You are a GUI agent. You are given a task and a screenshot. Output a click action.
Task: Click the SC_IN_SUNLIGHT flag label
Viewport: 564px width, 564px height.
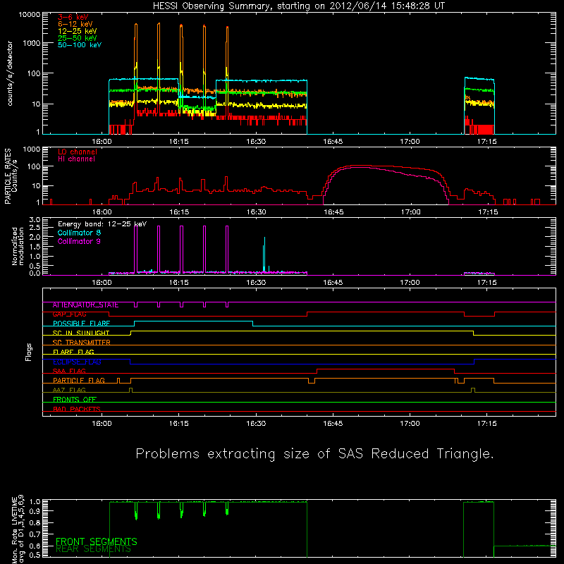(x=81, y=333)
